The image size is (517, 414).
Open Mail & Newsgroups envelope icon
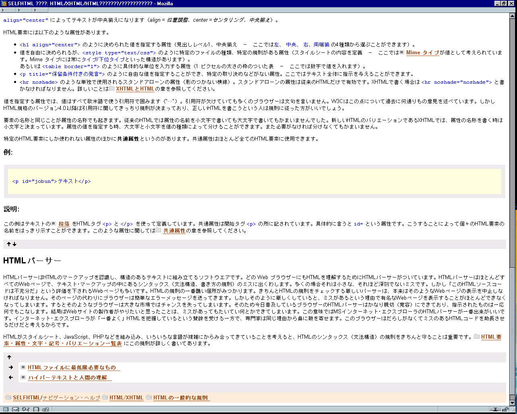click(16, 410)
